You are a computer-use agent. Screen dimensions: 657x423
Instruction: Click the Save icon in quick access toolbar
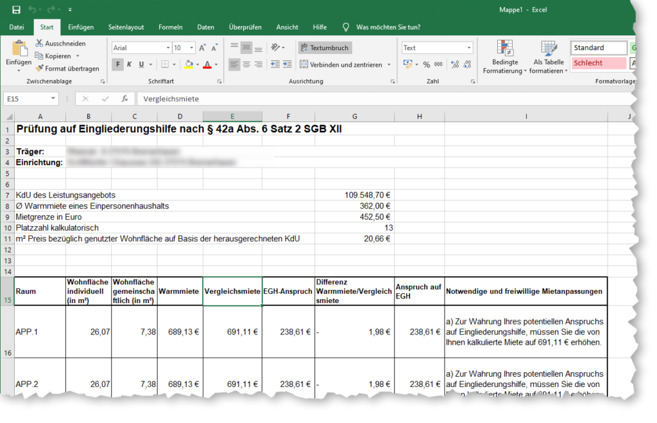[16, 10]
